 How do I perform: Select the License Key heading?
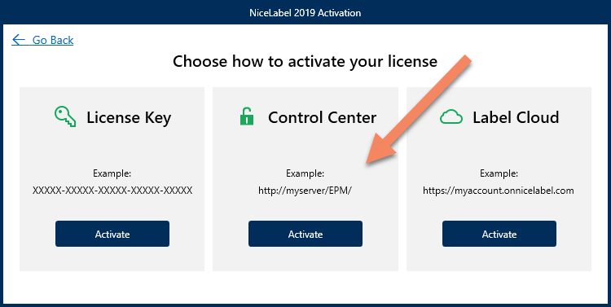tap(129, 117)
